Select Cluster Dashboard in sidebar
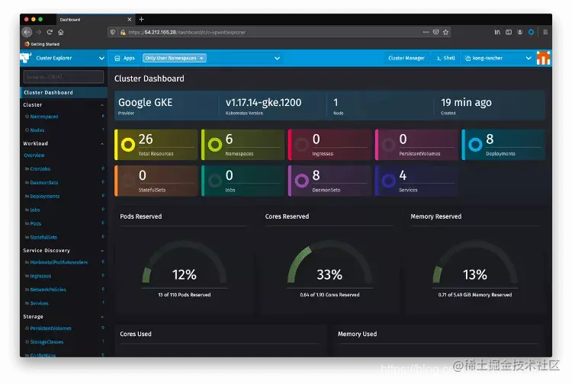572x384 pixels. [63, 92]
